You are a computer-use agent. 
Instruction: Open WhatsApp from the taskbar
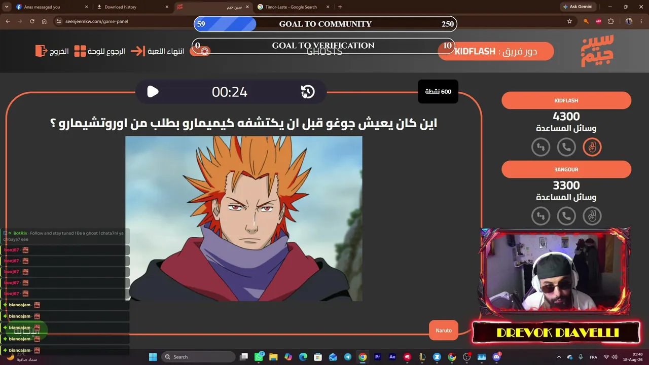tap(259, 357)
